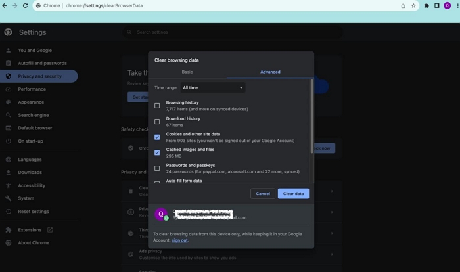Click the About Chrome icon
Viewport: 460px width, 272px height.
click(9, 242)
